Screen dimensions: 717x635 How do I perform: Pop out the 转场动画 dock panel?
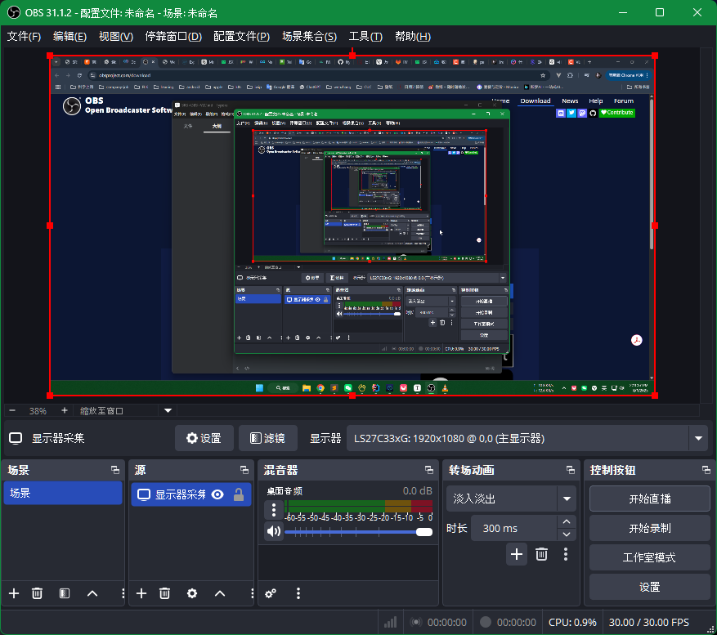[571, 470]
